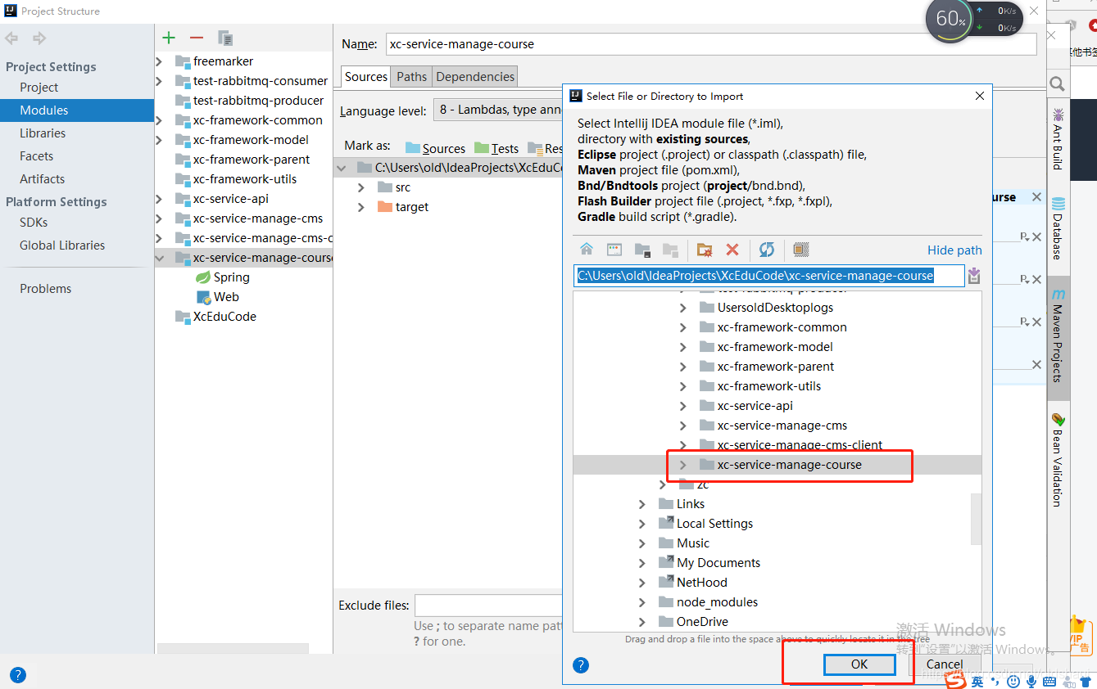Click Show Hidden Files icon in dialog
This screenshot has height=689, width=1097.
[801, 250]
